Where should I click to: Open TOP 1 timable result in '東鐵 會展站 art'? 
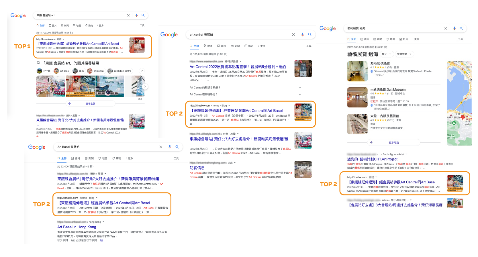78,44
